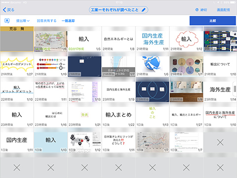This screenshot has width=237, height=178.
Task: Open the 輸入 submission with 1/5 pages
Action: pos(84,41)
